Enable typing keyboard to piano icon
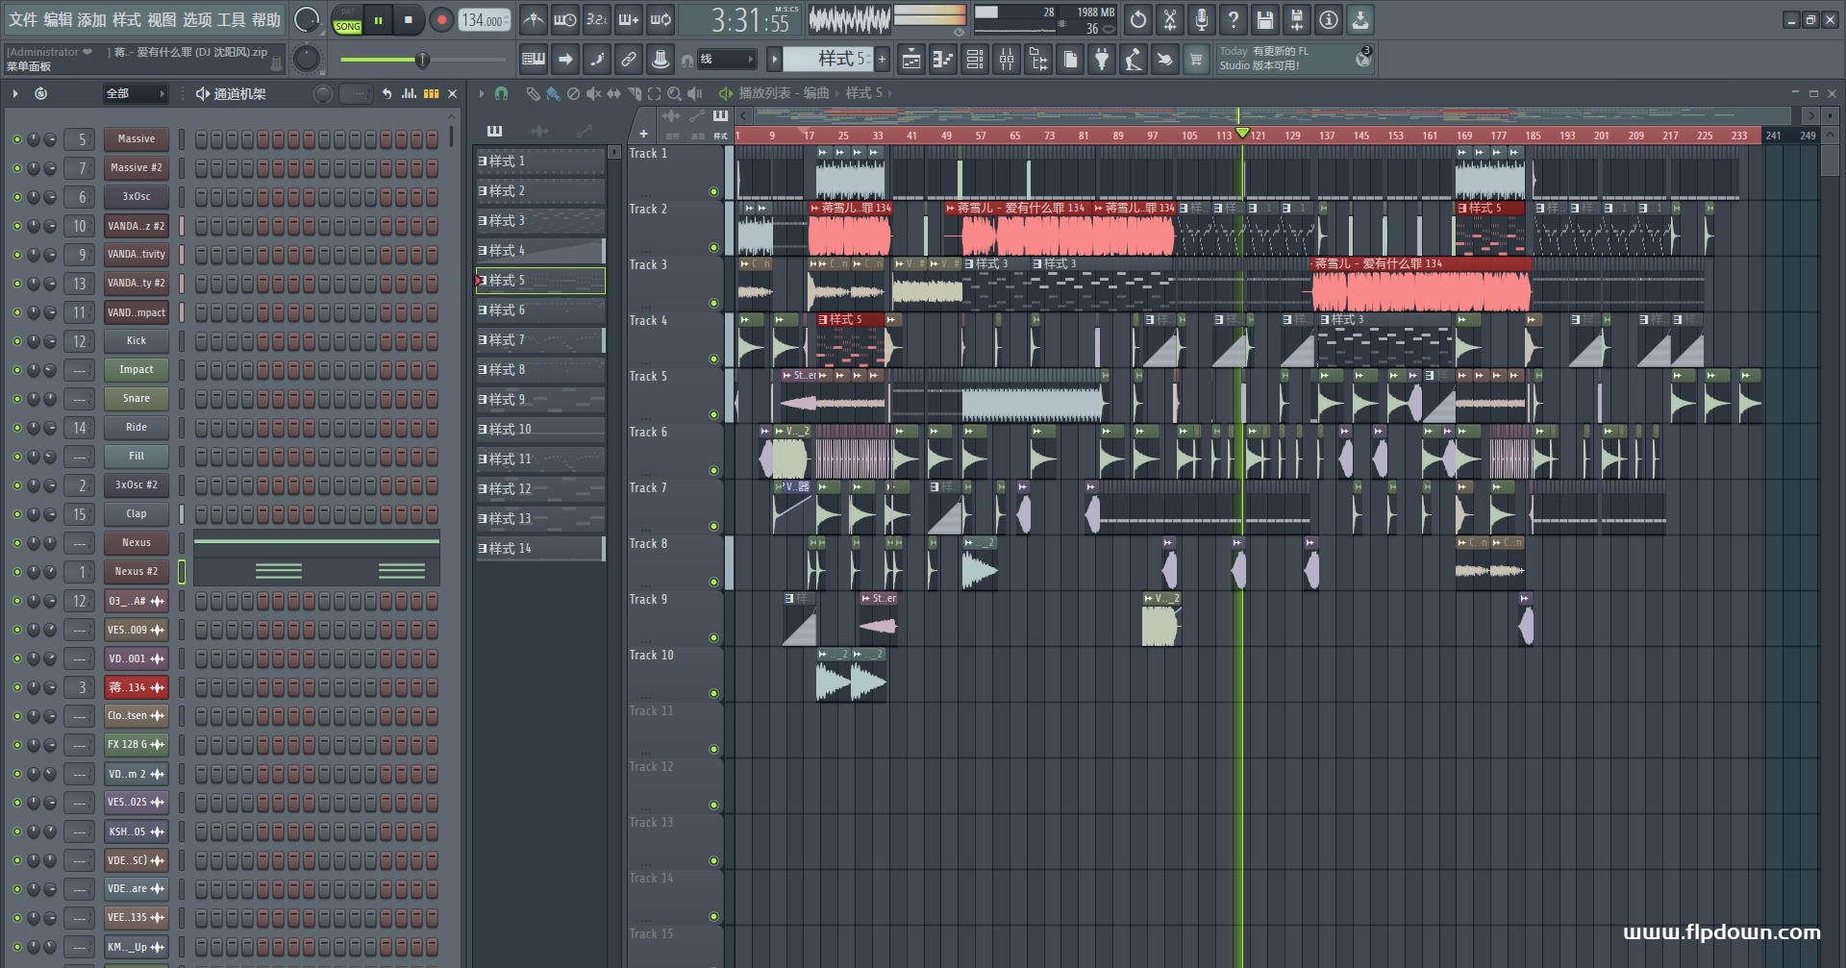 (533, 60)
